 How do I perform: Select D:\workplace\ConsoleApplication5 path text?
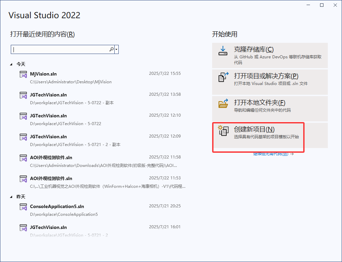[x=64, y=214]
